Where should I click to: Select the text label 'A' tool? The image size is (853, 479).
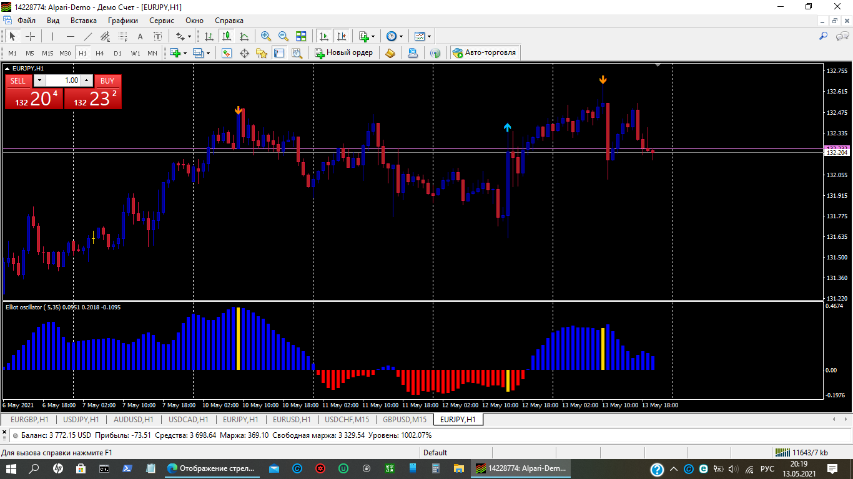(140, 36)
